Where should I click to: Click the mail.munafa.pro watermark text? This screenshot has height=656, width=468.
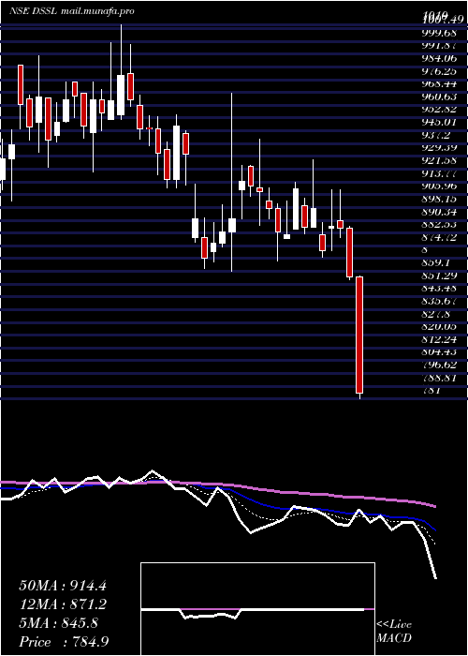pos(97,11)
